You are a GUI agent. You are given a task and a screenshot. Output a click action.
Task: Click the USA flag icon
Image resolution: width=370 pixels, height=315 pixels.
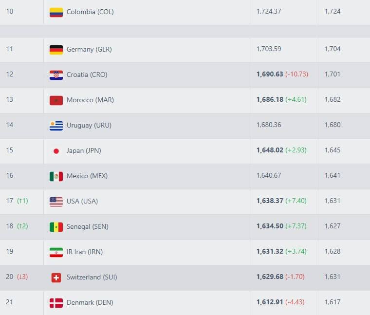pyautogui.click(x=56, y=202)
